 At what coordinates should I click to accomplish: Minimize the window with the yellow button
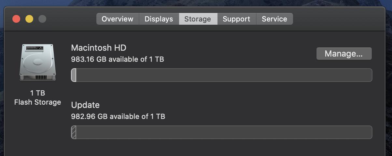29,19
